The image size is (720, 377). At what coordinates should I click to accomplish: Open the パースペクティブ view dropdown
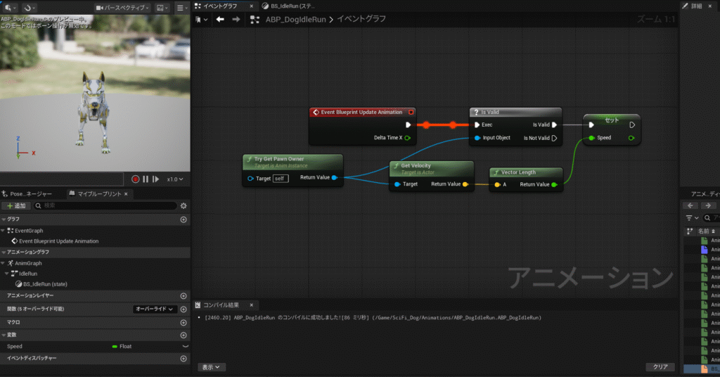coord(122,8)
